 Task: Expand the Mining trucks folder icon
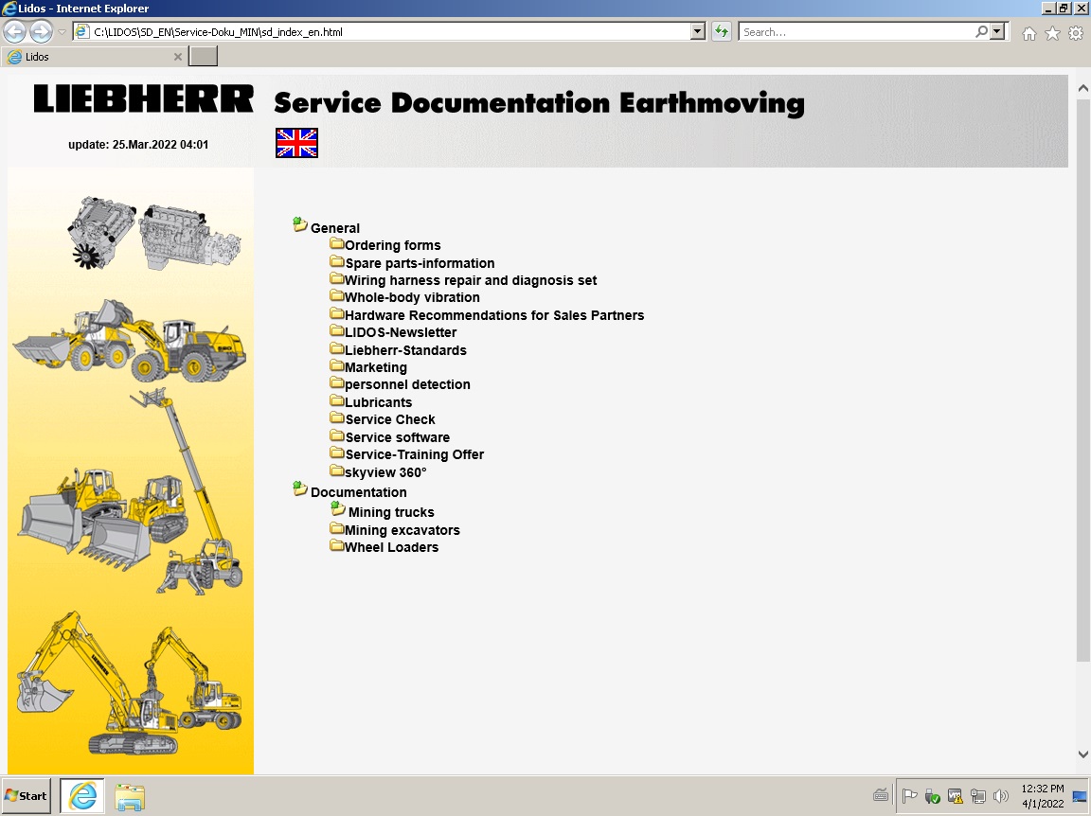[x=338, y=508]
